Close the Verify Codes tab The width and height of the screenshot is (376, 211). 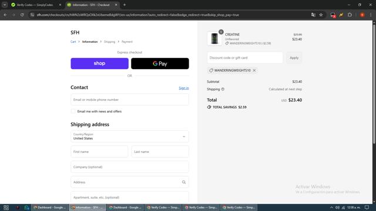pyautogui.click(x=60, y=5)
